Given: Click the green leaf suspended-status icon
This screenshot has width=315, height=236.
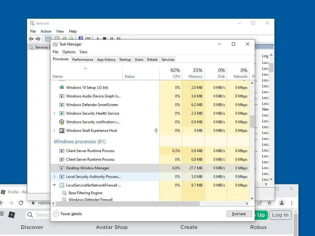Looking at the screenshot, I should click(x=156, y=131).
